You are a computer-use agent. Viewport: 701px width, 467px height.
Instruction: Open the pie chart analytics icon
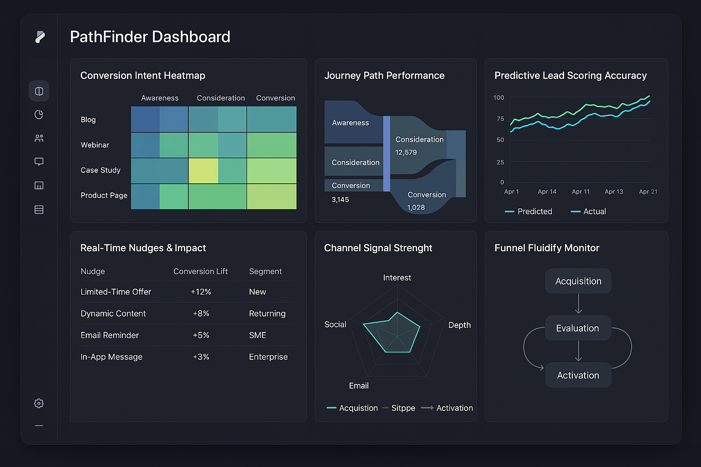click(39, 114)
